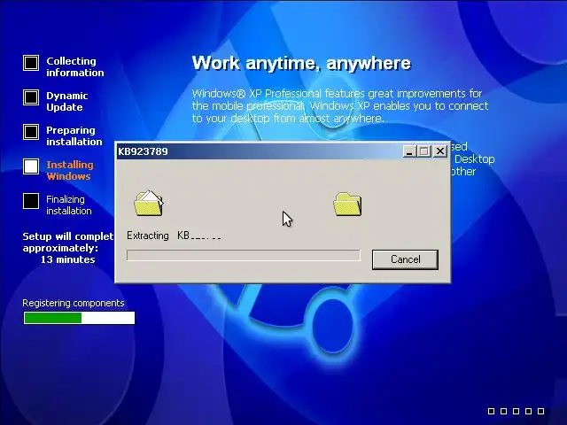Screen dimensions: 567x425
Task: Click the 'Work anytime, anywhere' heading
Action: tap(301, 63)
